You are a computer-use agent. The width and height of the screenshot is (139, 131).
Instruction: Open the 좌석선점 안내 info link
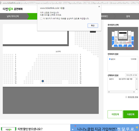tap(133, 97)
